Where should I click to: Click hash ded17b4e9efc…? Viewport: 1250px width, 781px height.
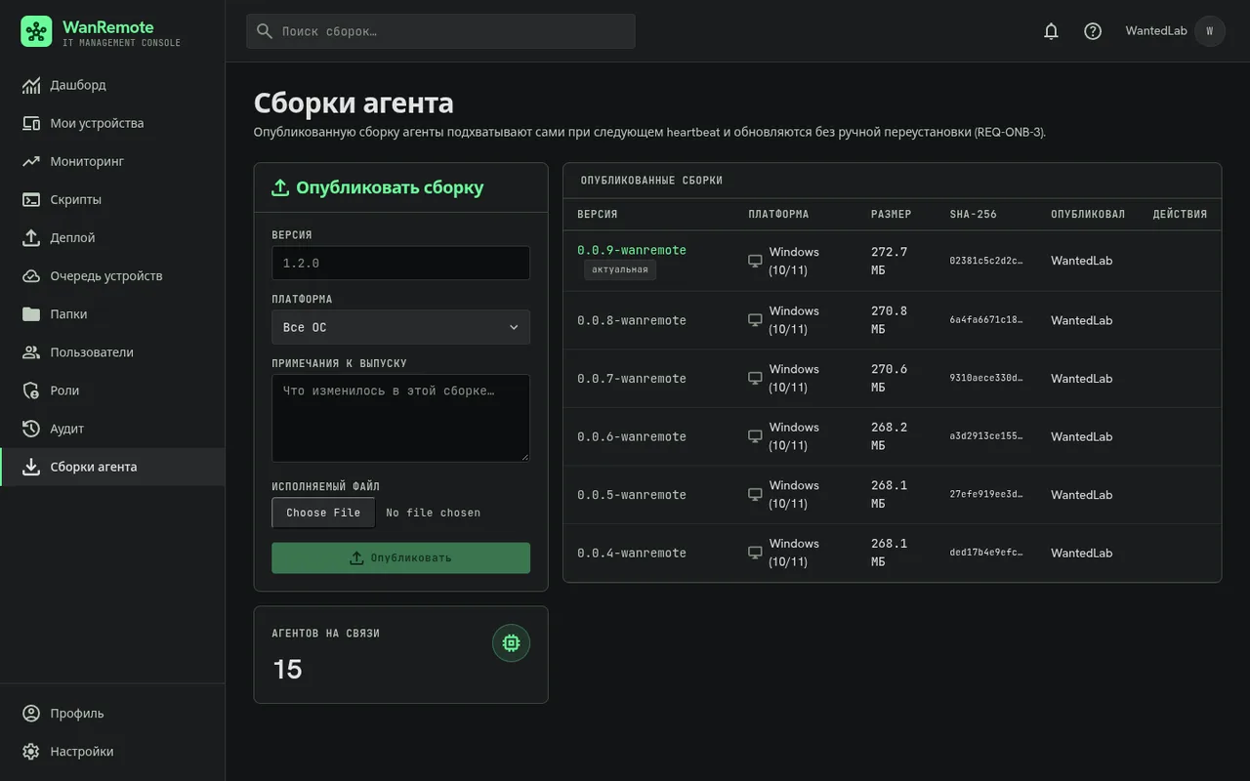[x=986, y=553]
